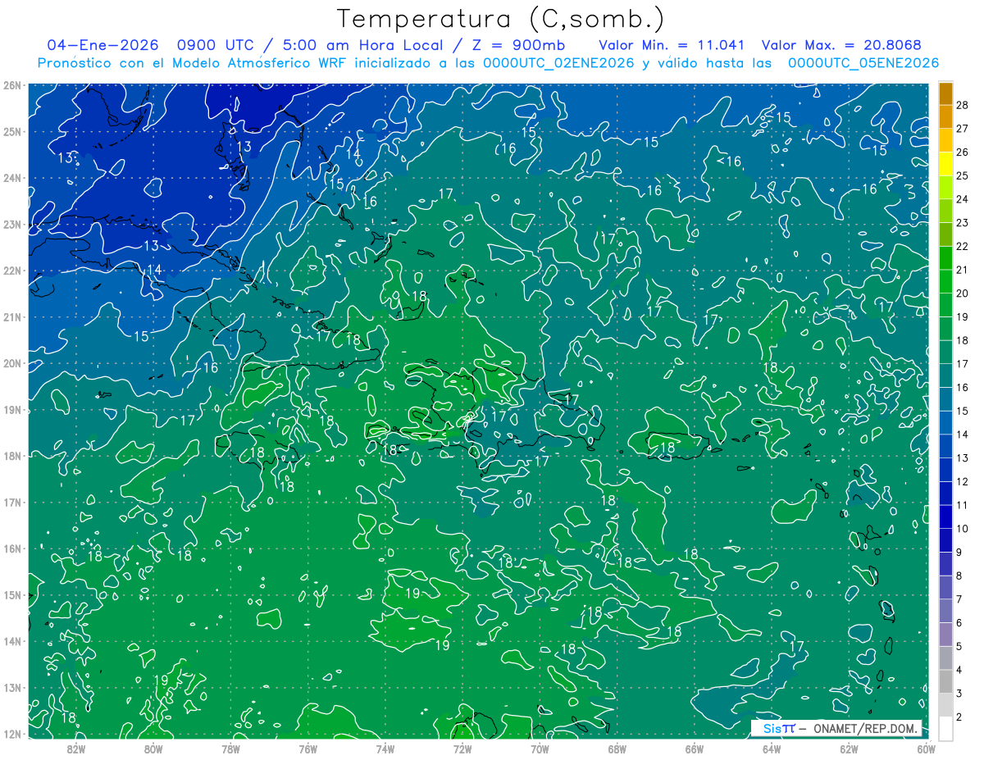Image resolution: width=984 pixels, height=760 pixels.
Task: Click the '14N' latitude label
Action: [11, 641]
